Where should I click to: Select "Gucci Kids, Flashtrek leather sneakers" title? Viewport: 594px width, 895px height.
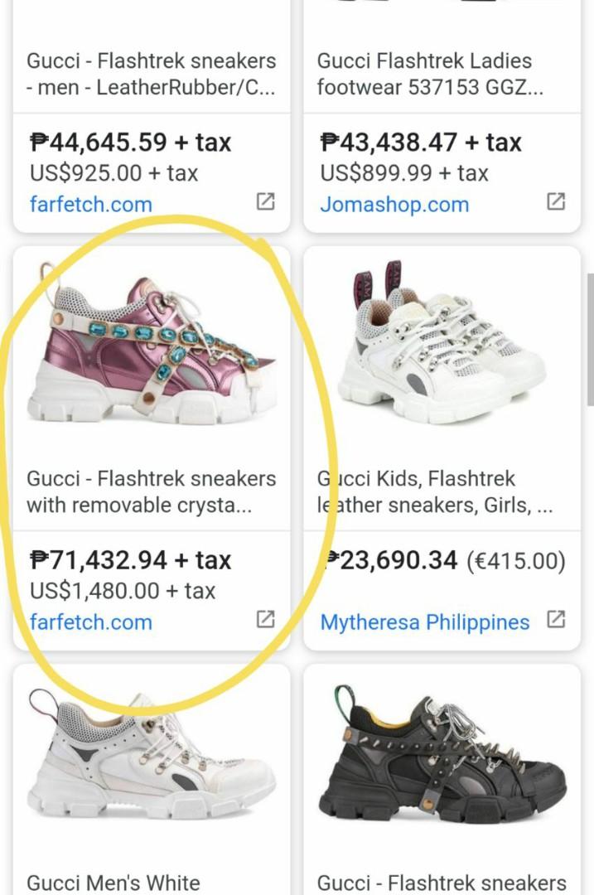pos(436,491)
